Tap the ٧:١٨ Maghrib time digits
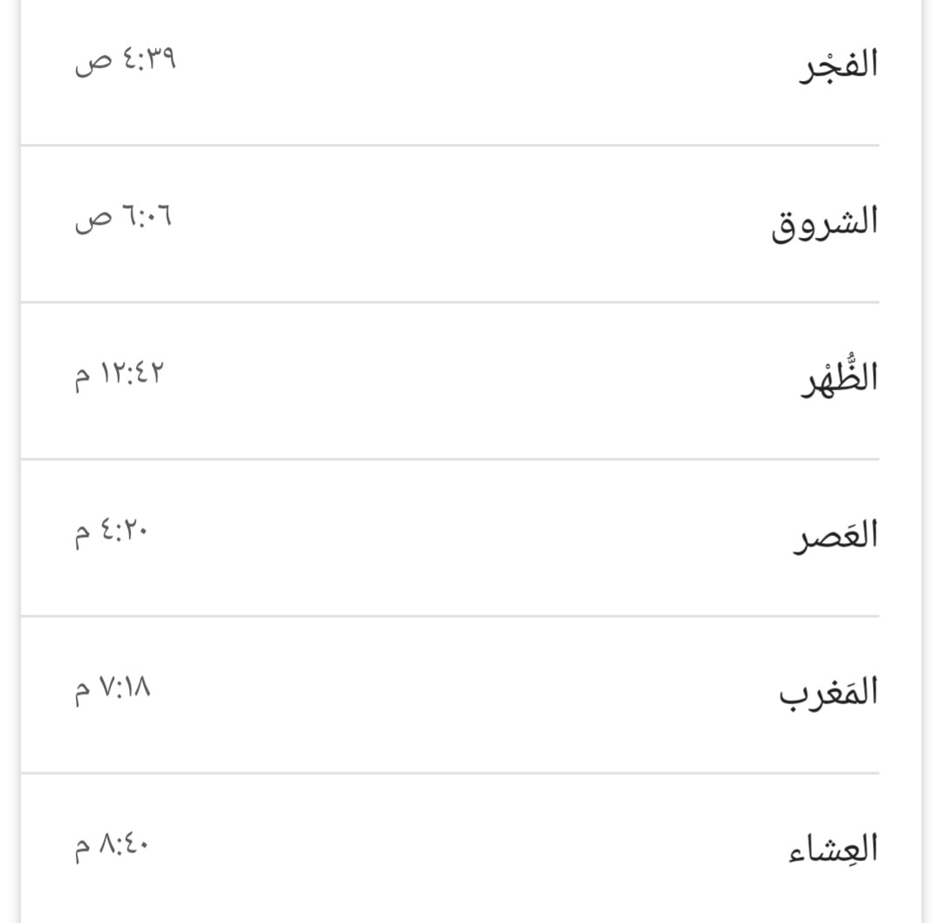934x923 pixels. [125, 687]
